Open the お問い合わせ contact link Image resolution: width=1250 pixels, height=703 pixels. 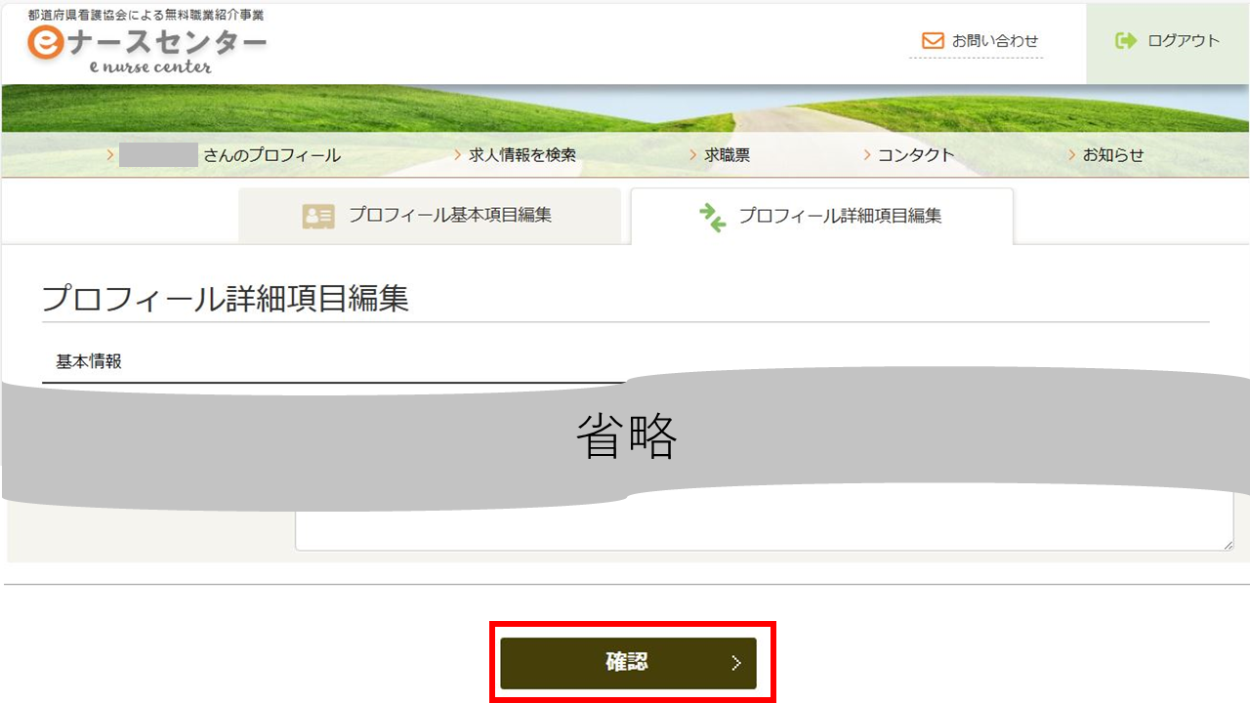click(977, 41)
